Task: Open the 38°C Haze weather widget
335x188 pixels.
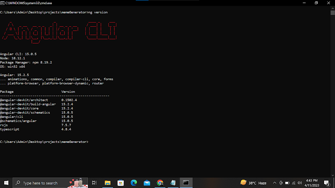Action: [253, 183]
